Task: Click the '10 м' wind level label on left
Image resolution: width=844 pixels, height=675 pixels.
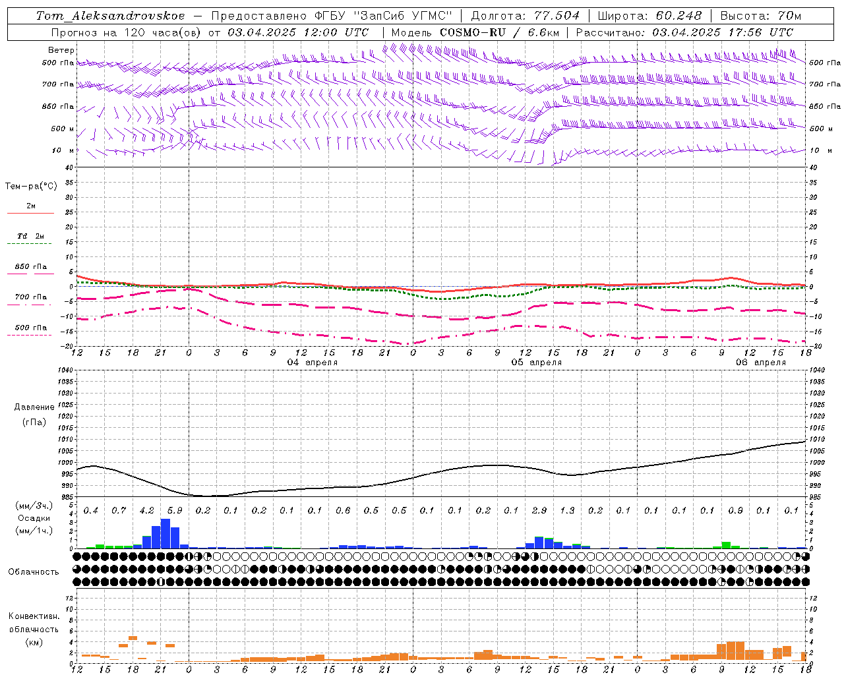Action: point(63,150)
